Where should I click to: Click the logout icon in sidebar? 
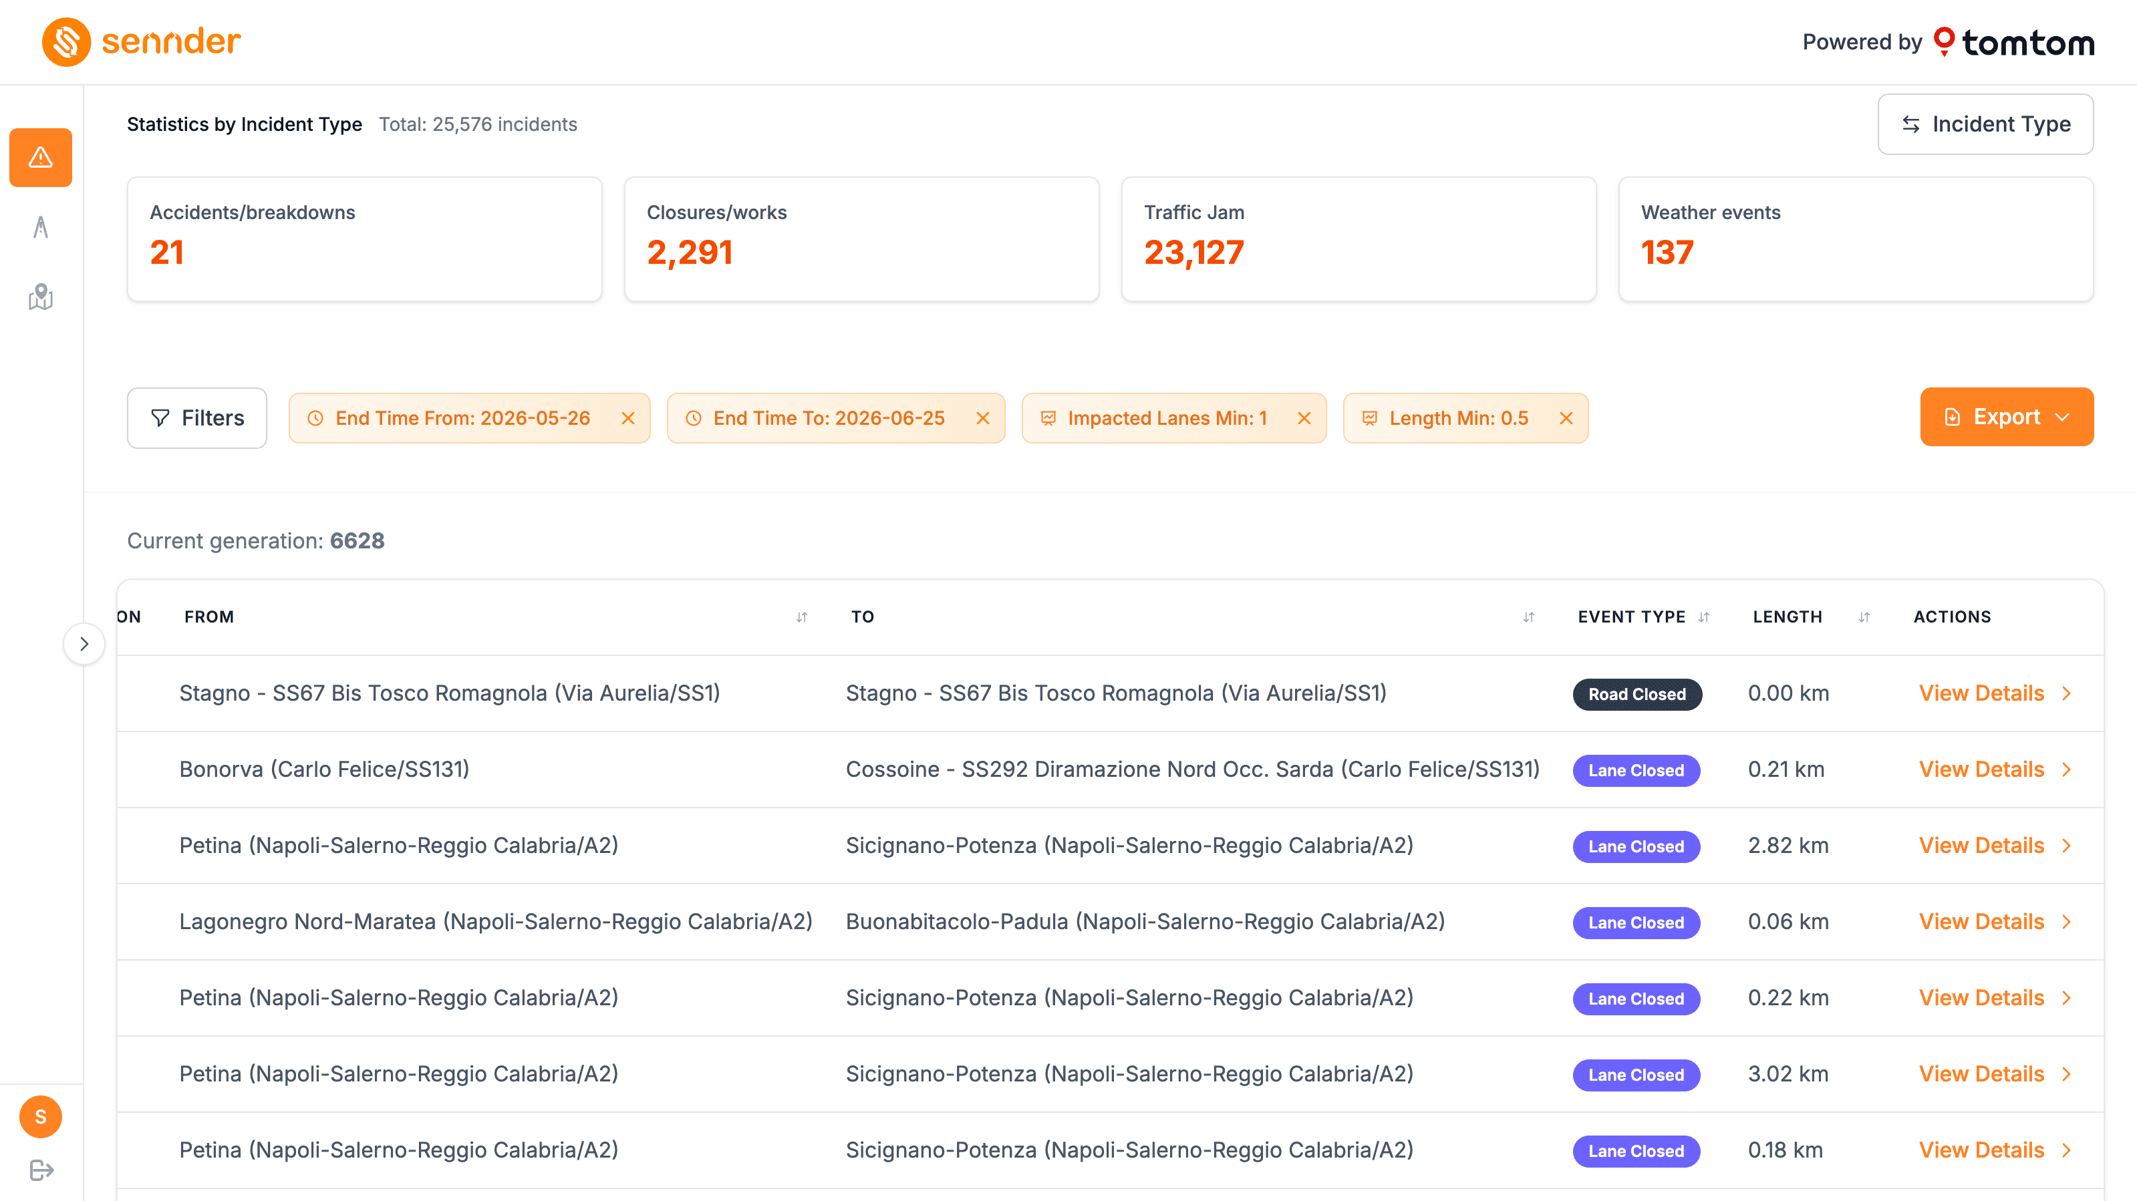point(41,1170)
